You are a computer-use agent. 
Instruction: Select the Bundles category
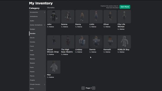pyautogui.click(x=37, y=33)
